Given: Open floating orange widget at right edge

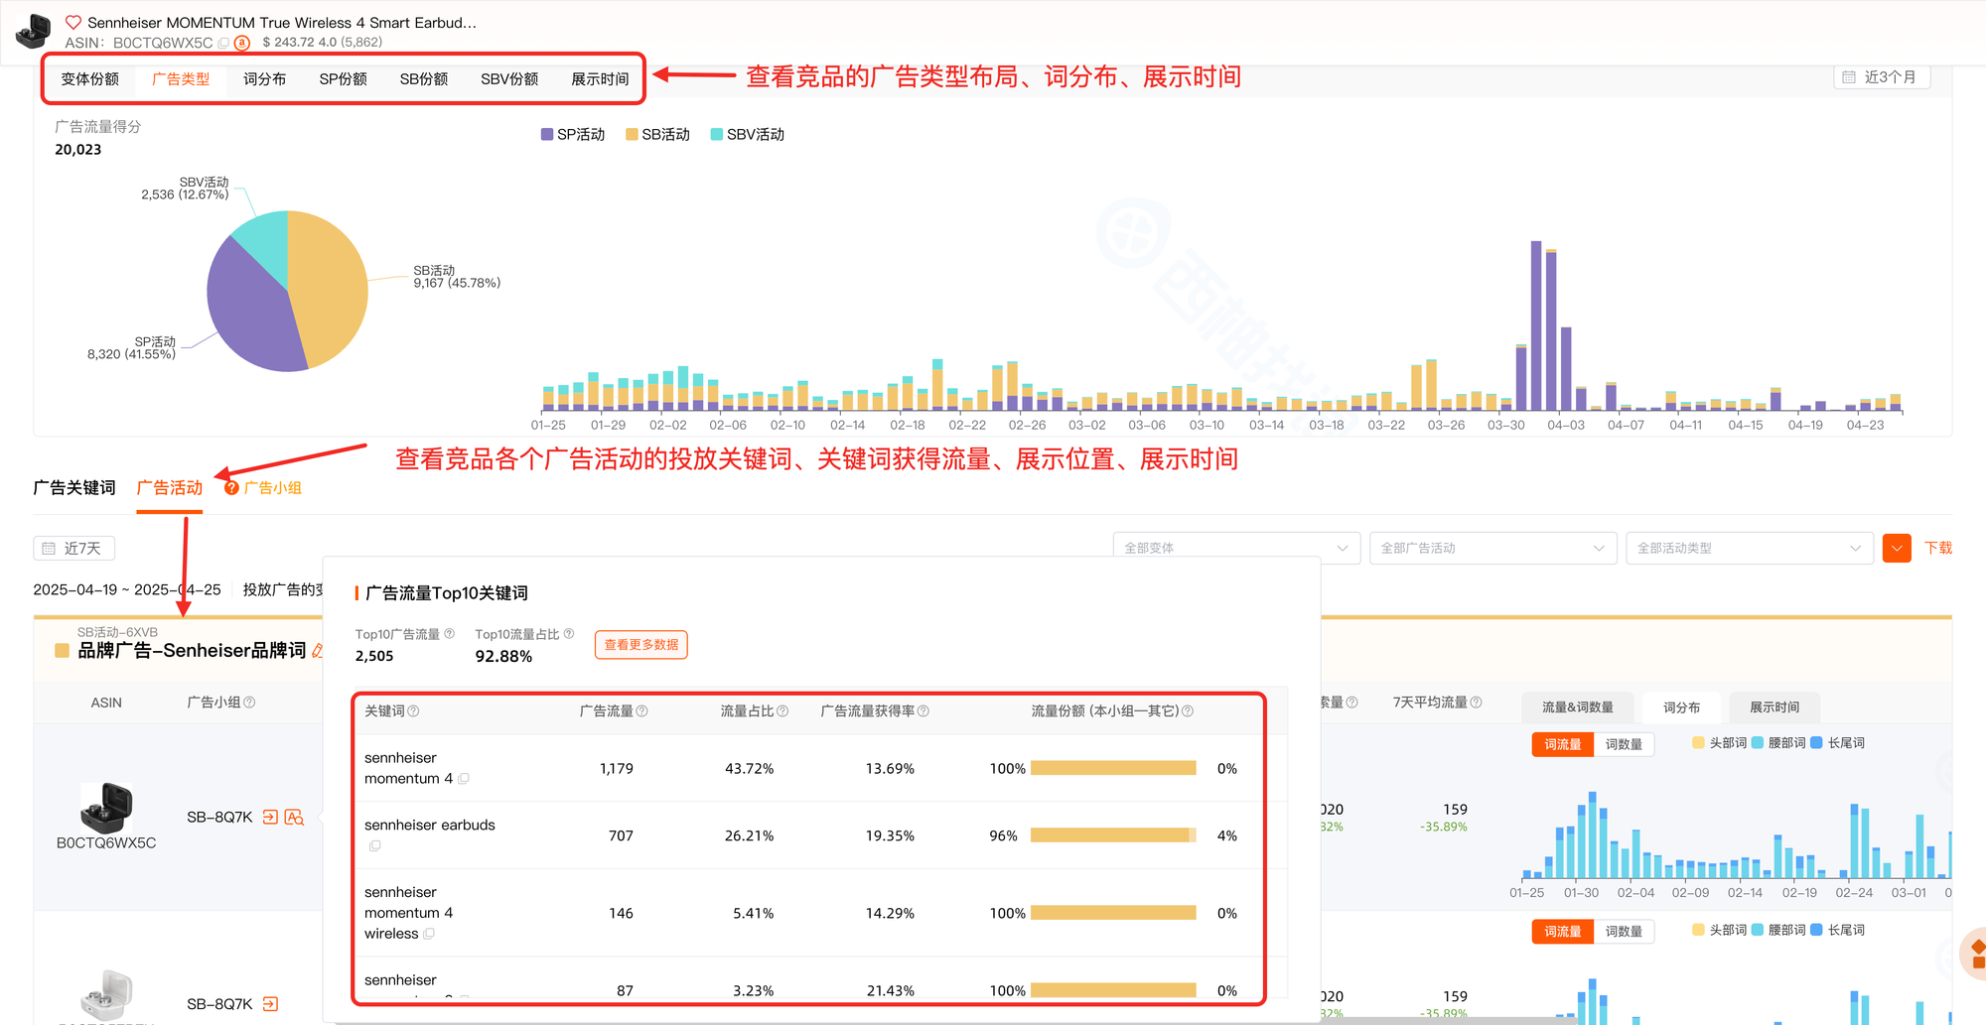Looking at the screenshot, I should coord(1975,954).
